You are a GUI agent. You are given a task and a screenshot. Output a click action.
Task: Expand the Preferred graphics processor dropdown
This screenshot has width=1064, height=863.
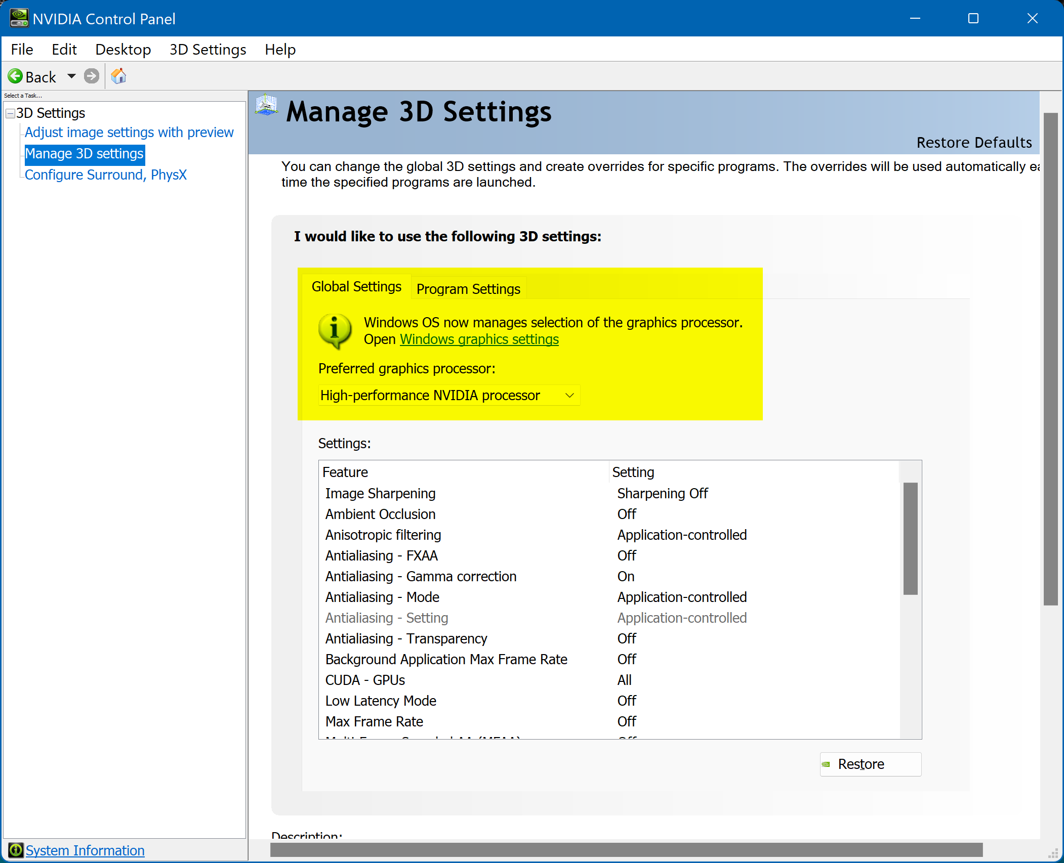[x=571, y=395]
